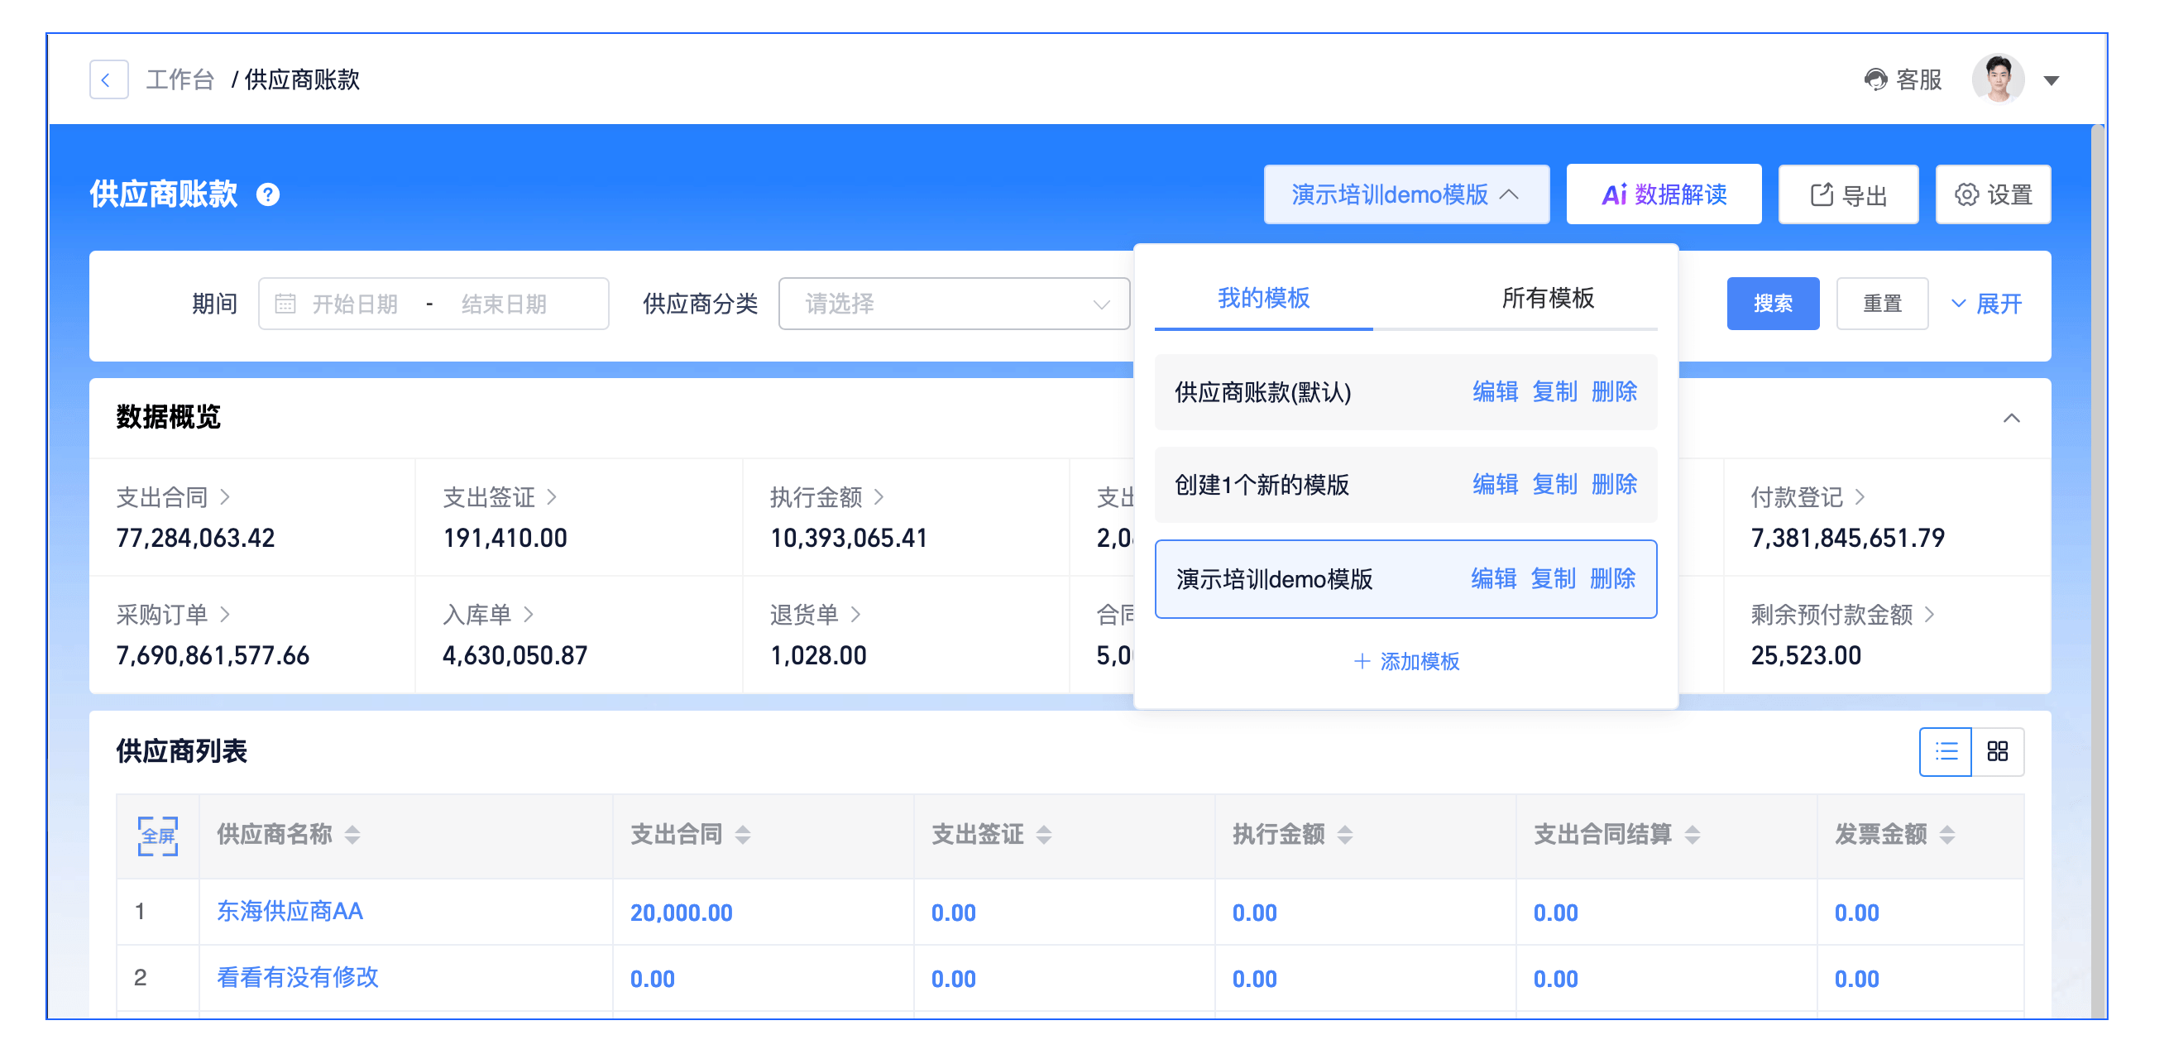Image resolution: width=2169 pixels, height=1059 pixels.
Task: Click the start date input field
Action: point(356,304)
